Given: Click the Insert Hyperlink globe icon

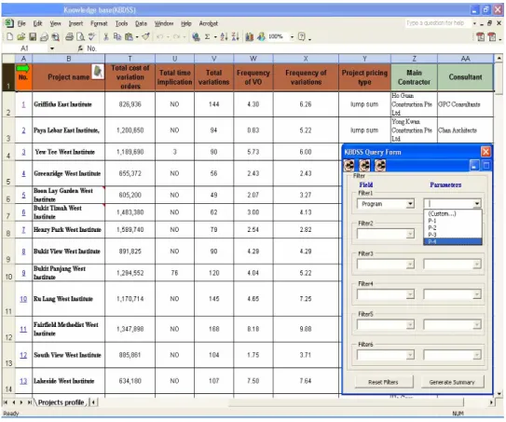Looking at the screenshot, I should (x=196, y=36).
